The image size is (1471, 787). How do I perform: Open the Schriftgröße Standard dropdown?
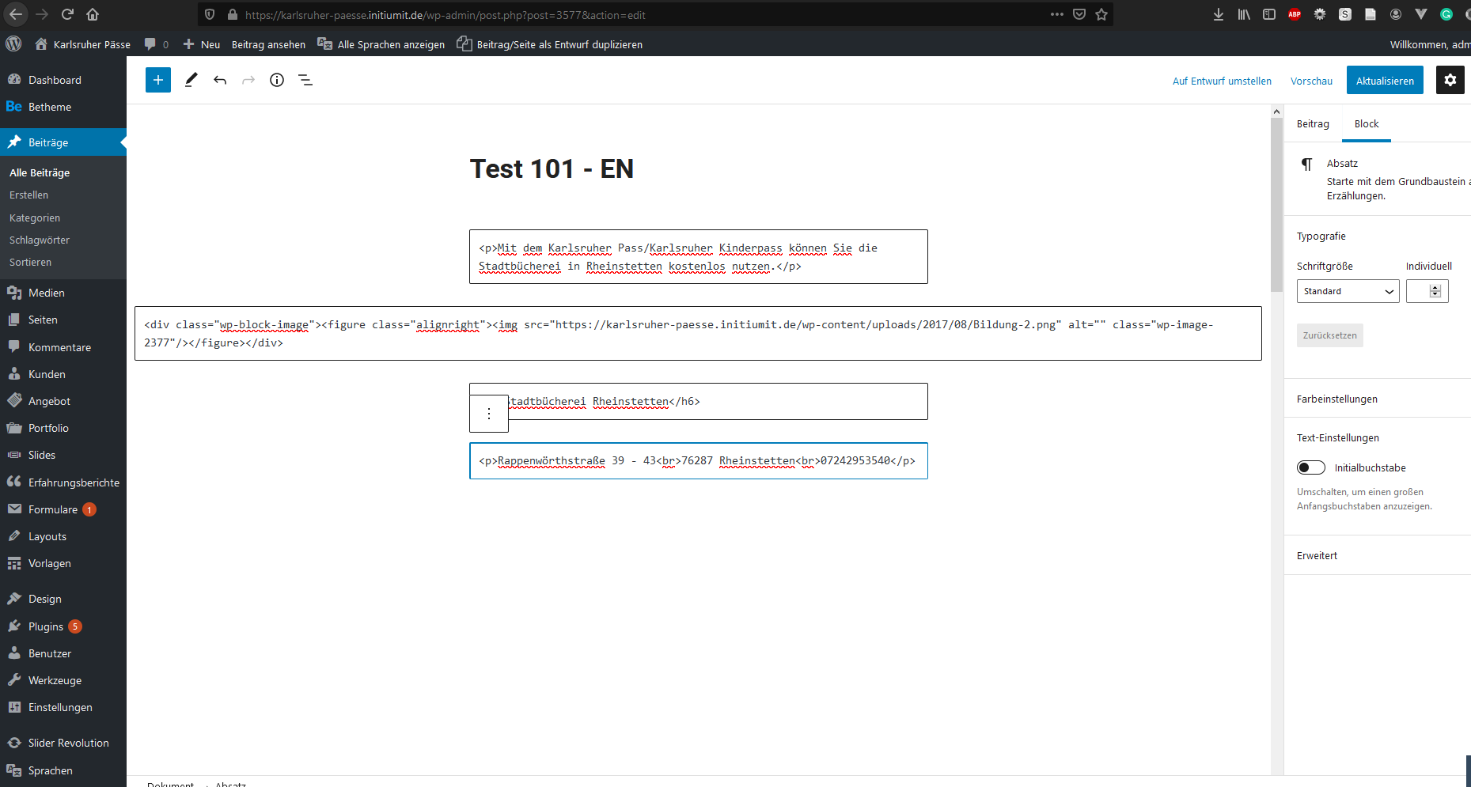coord(1348,291)
